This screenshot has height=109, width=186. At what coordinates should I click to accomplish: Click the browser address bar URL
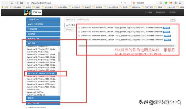coord(41,3)
